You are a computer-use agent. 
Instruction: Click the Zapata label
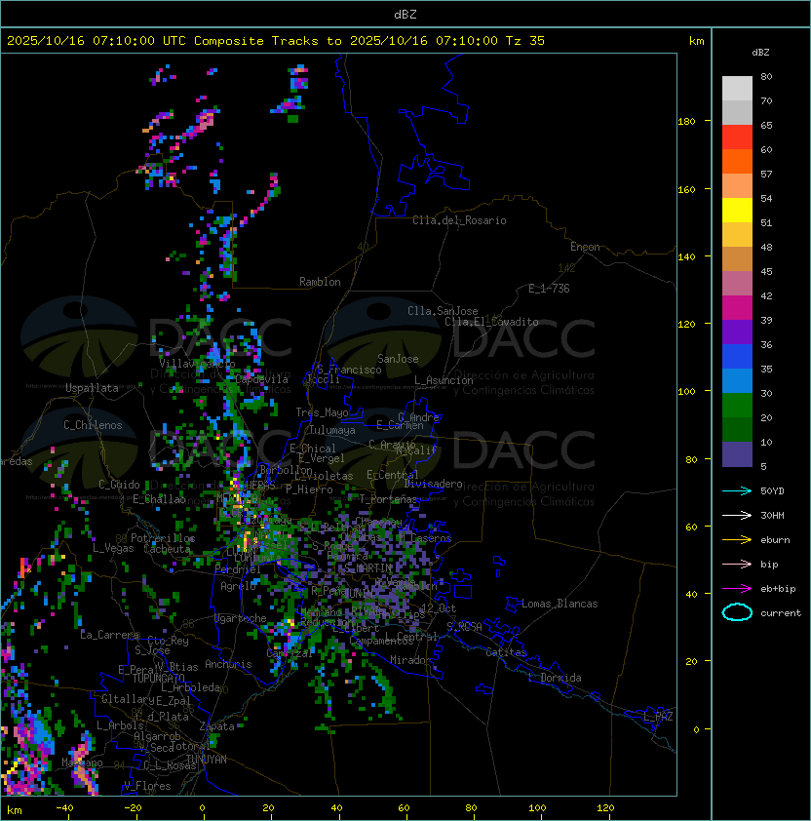point(216,726)
